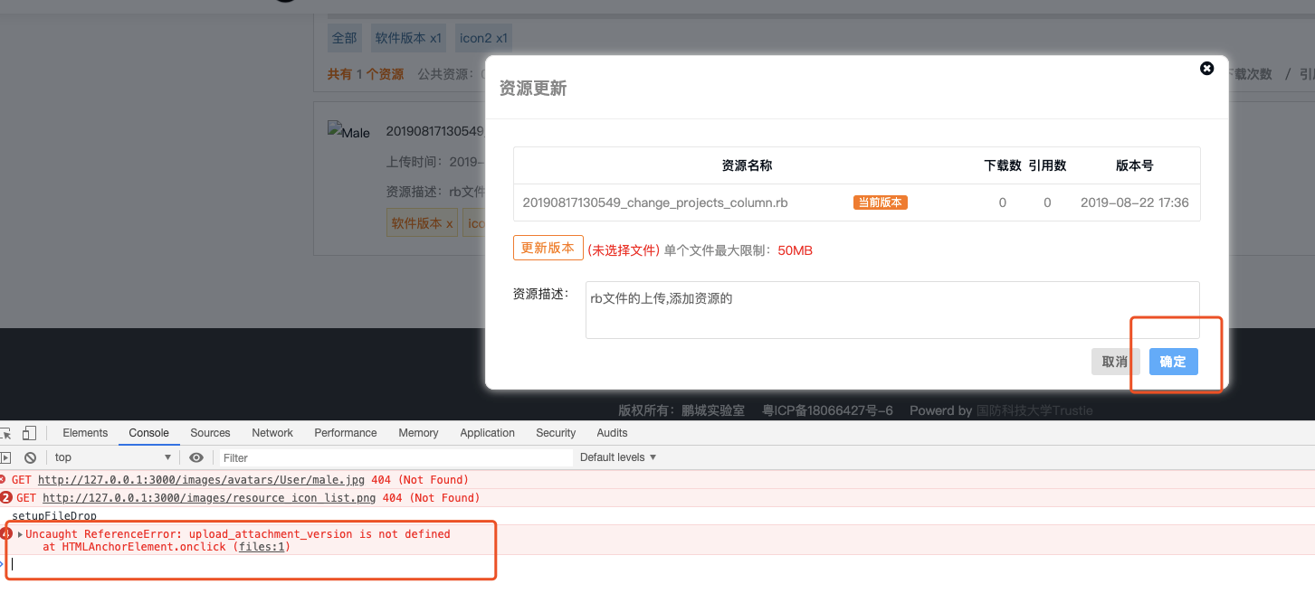This screenshot has width=1315, height=612.
Task: Open the DevTools Console tab
Action: (148, 433)
